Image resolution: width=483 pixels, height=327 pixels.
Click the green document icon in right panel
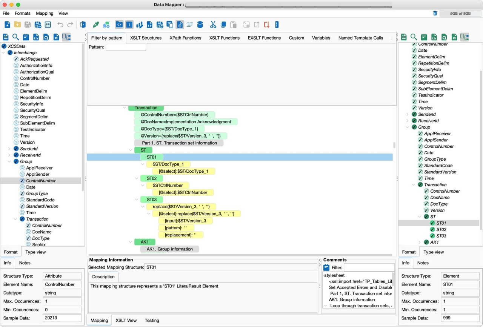tap(404, 37)
